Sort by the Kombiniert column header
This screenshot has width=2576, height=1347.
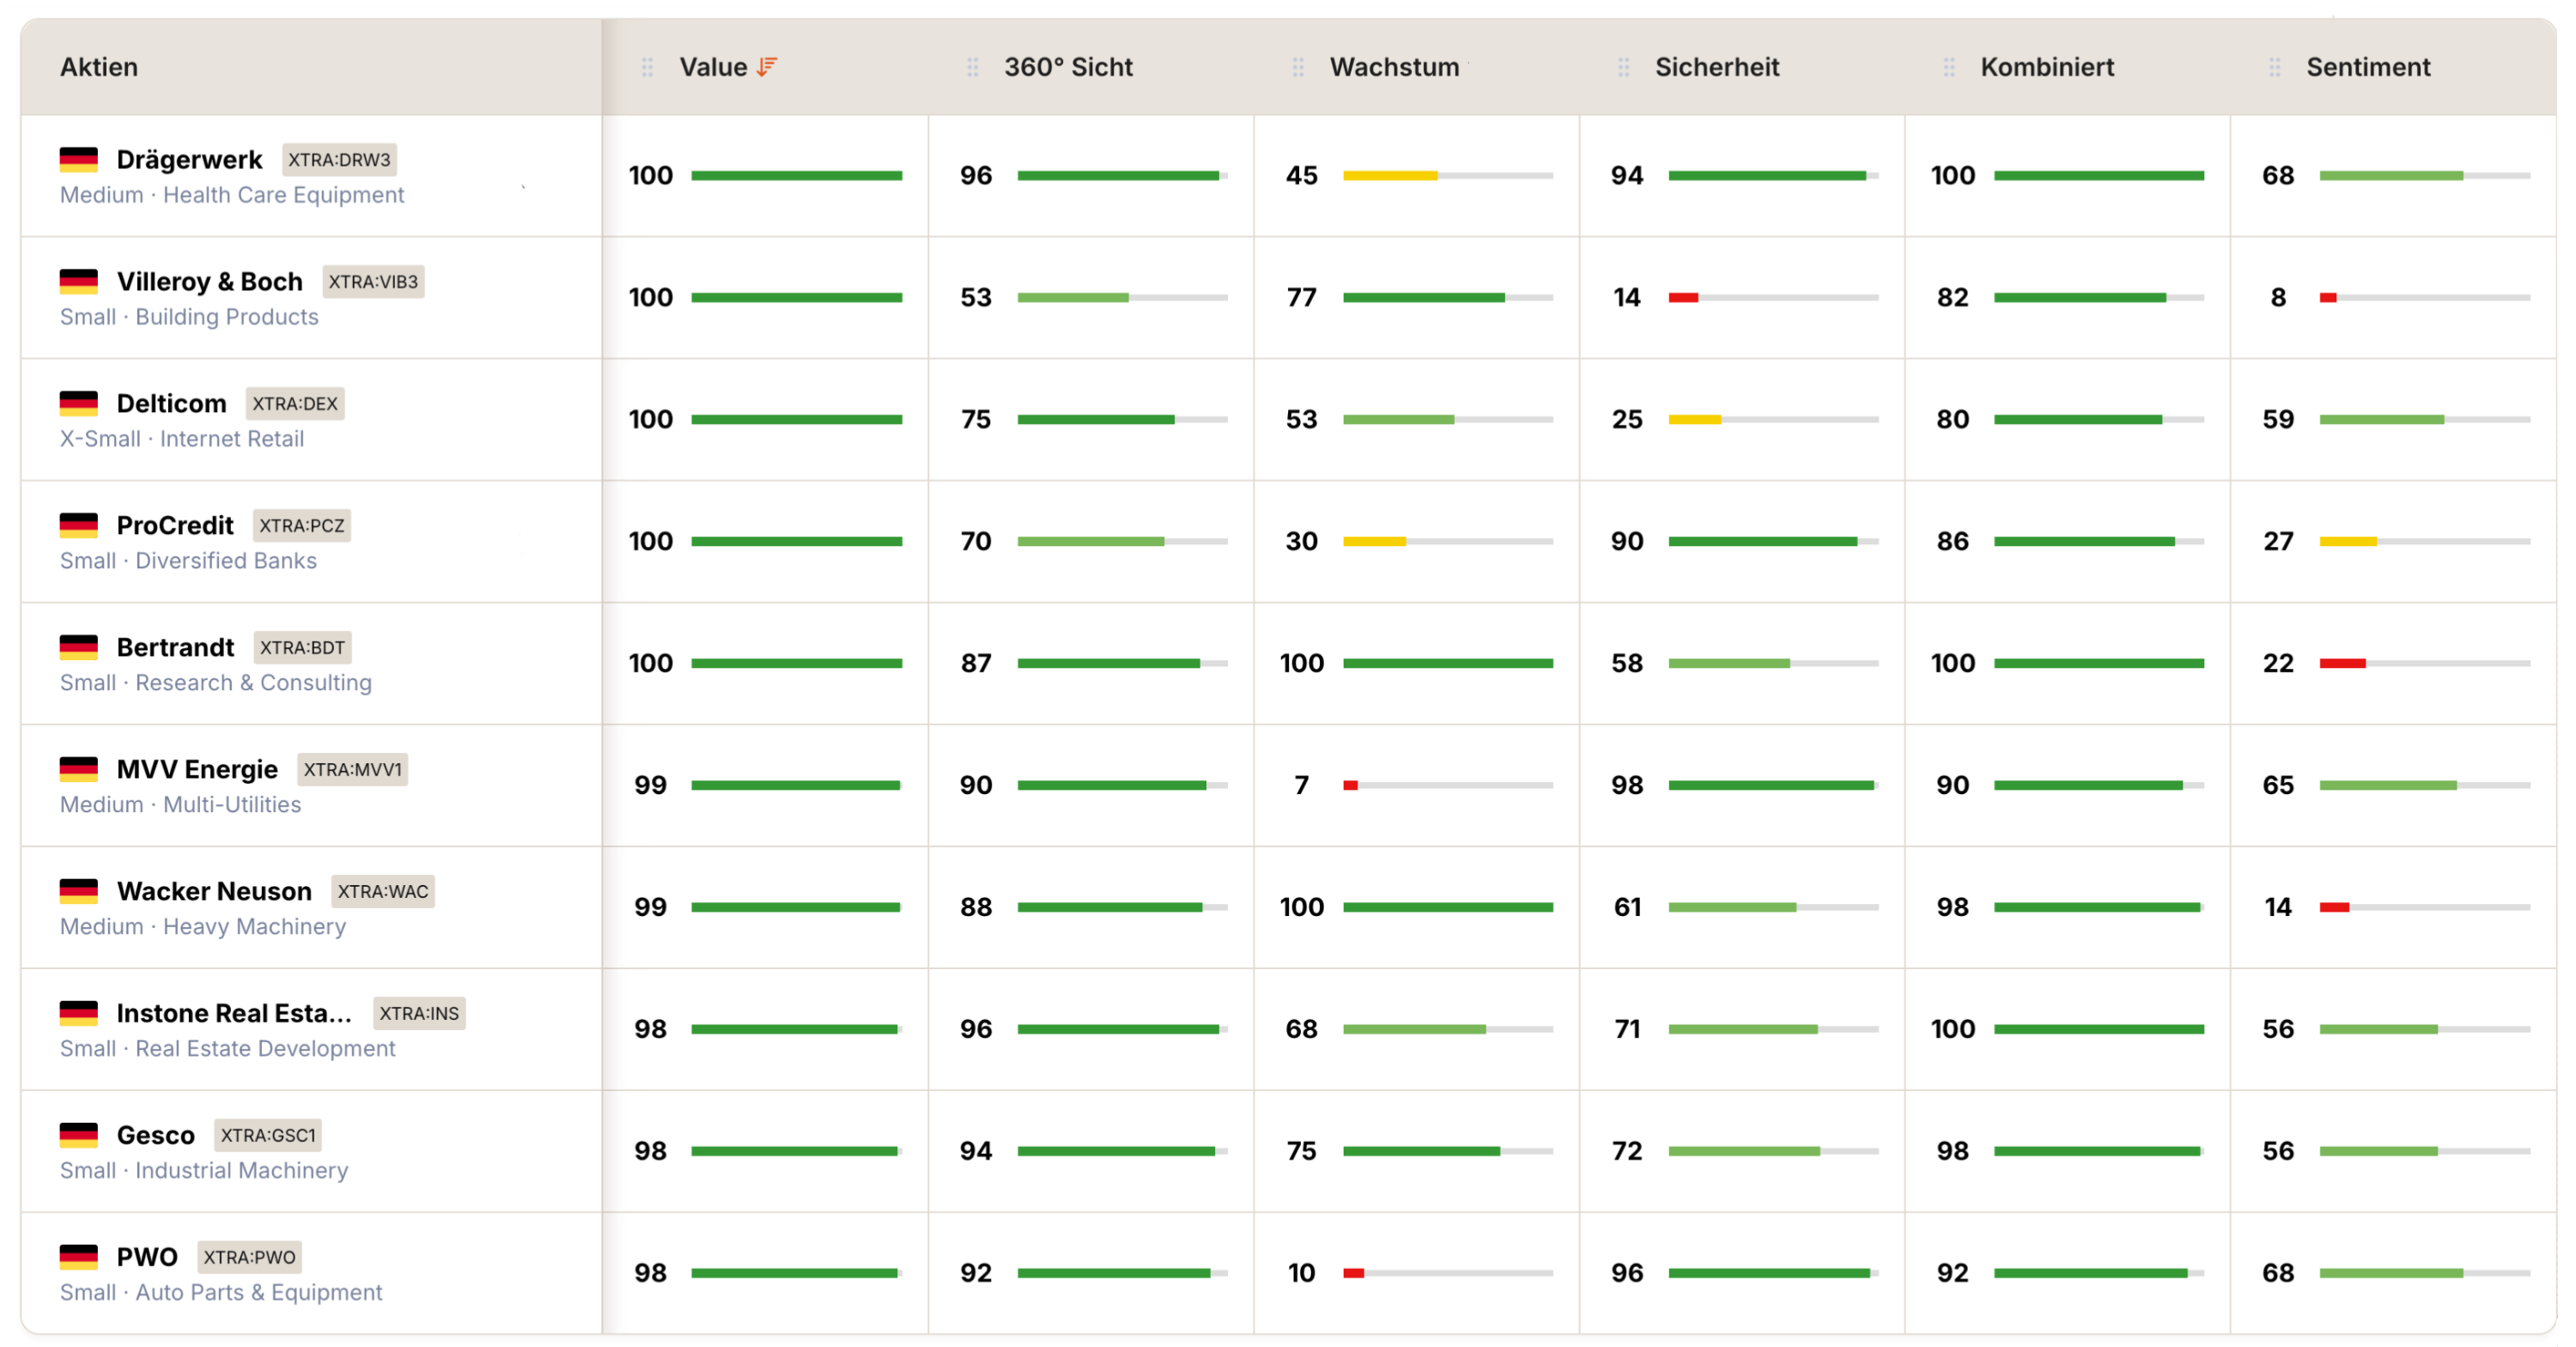pyautogui.click(x=2046, y=67)
